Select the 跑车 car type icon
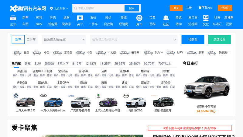The image size is (243, 137). point(192,53)
